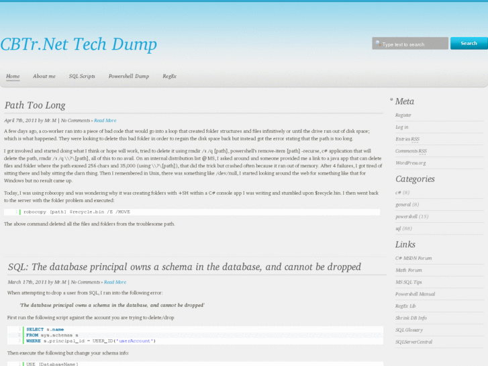Open the SQLServerCentral link
This screenshot has height=366, width=488.
[x=414, y=342]
